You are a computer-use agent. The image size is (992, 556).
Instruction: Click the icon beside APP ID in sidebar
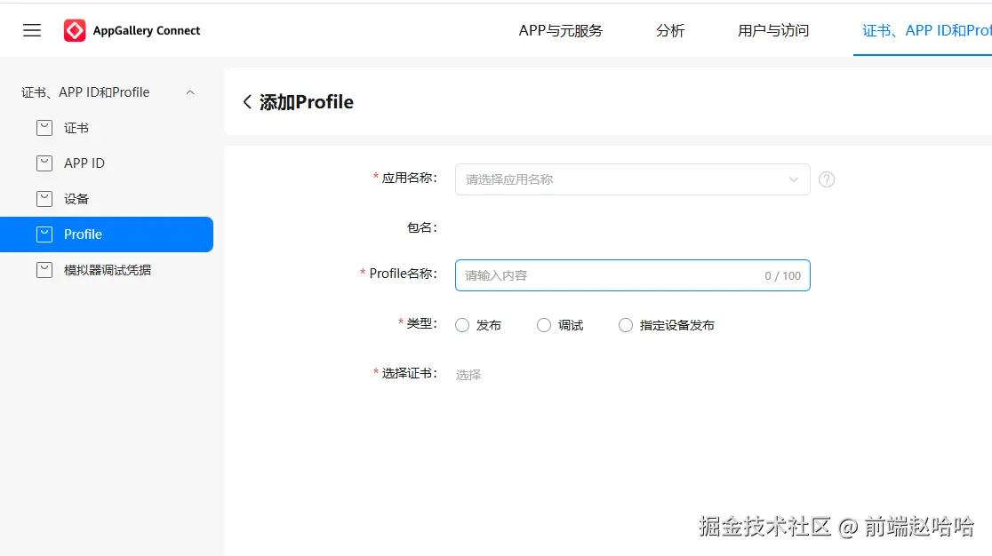tap(44, 163)
